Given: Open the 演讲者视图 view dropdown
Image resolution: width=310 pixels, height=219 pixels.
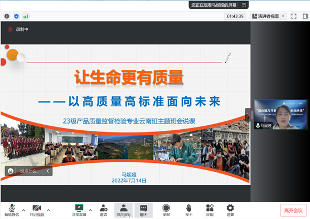Looking at the screenshot, I should point(268,16).
